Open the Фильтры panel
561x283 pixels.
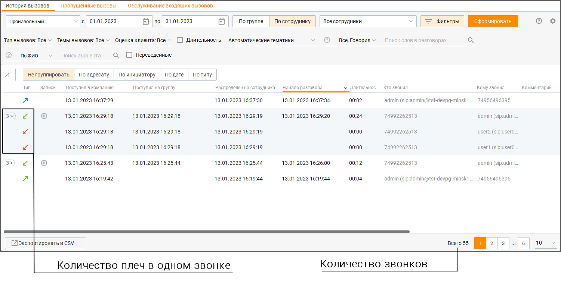443,21
